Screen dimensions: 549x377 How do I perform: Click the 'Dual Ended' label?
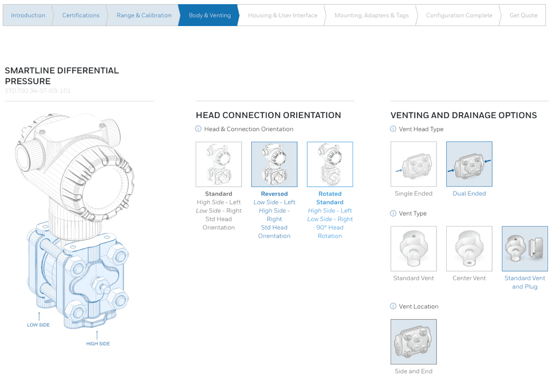click(469, 194)
